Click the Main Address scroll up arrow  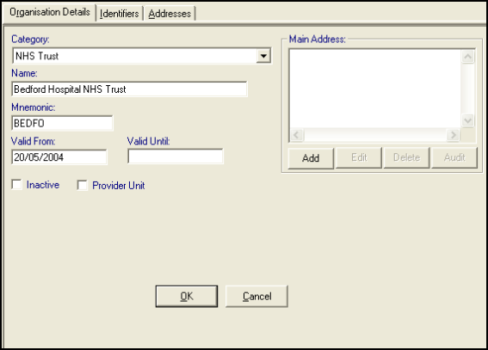point(467,57)
